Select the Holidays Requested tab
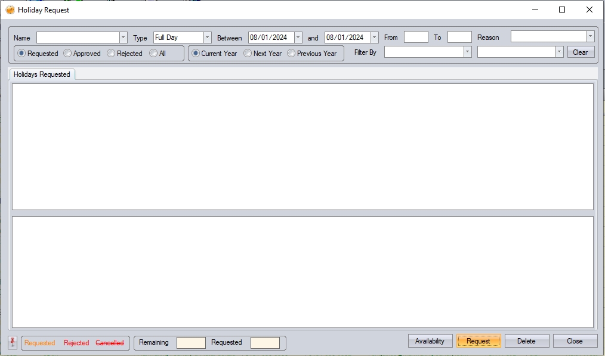Image resolution: width=605 pixels, height=356 pixels. coord(42,74)
